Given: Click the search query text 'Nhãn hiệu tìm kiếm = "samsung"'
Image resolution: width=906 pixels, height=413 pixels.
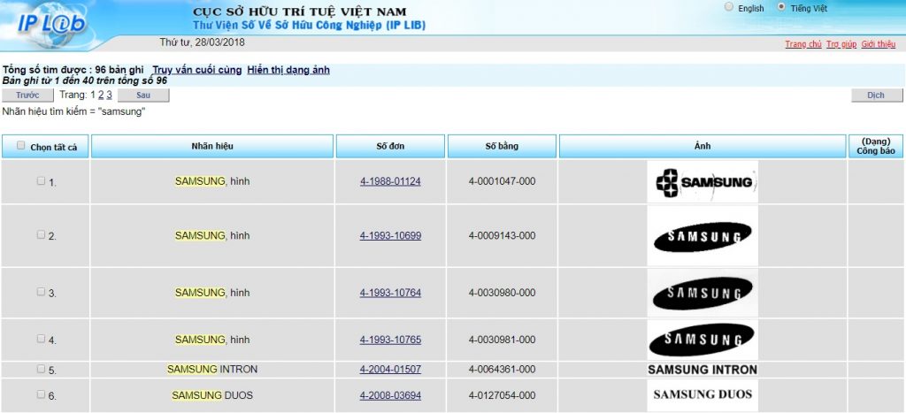Looking at the screenshot, I should [x=74, y=112].
